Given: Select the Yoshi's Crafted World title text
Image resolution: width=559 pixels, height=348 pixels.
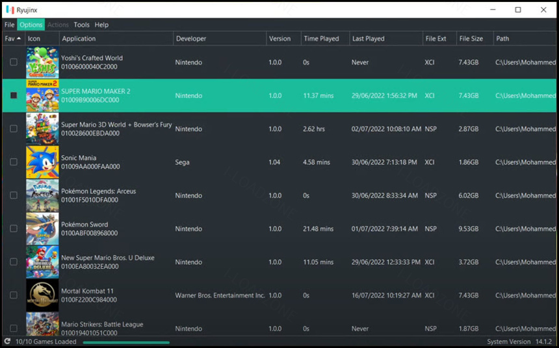Looking at the screenshot, I should pyautogui.click(x=92, y=58).
